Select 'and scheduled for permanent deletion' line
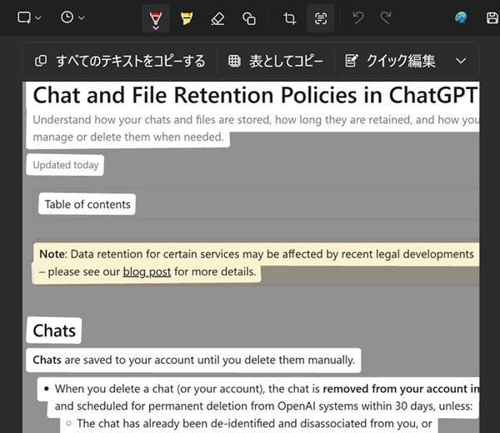The width and height of the screenshot is (500, 433). (x=263, y=406)
